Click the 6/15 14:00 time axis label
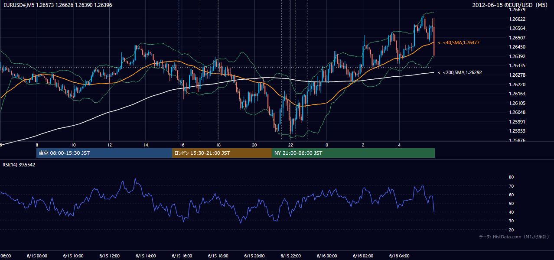 (146, 256)
